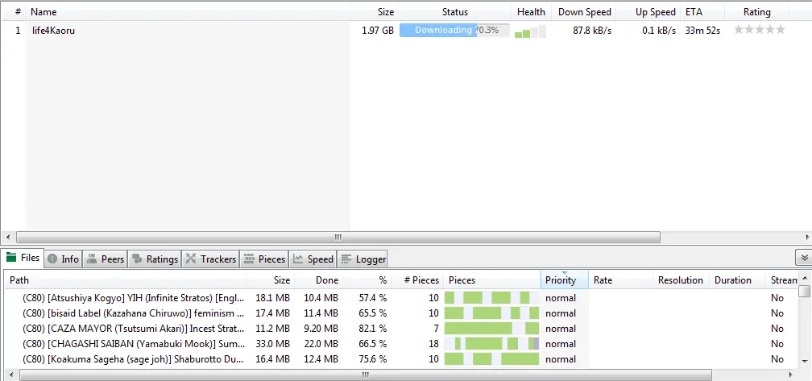Switch to the Ratings tab

pyautogui.click(x=155, y=259)
